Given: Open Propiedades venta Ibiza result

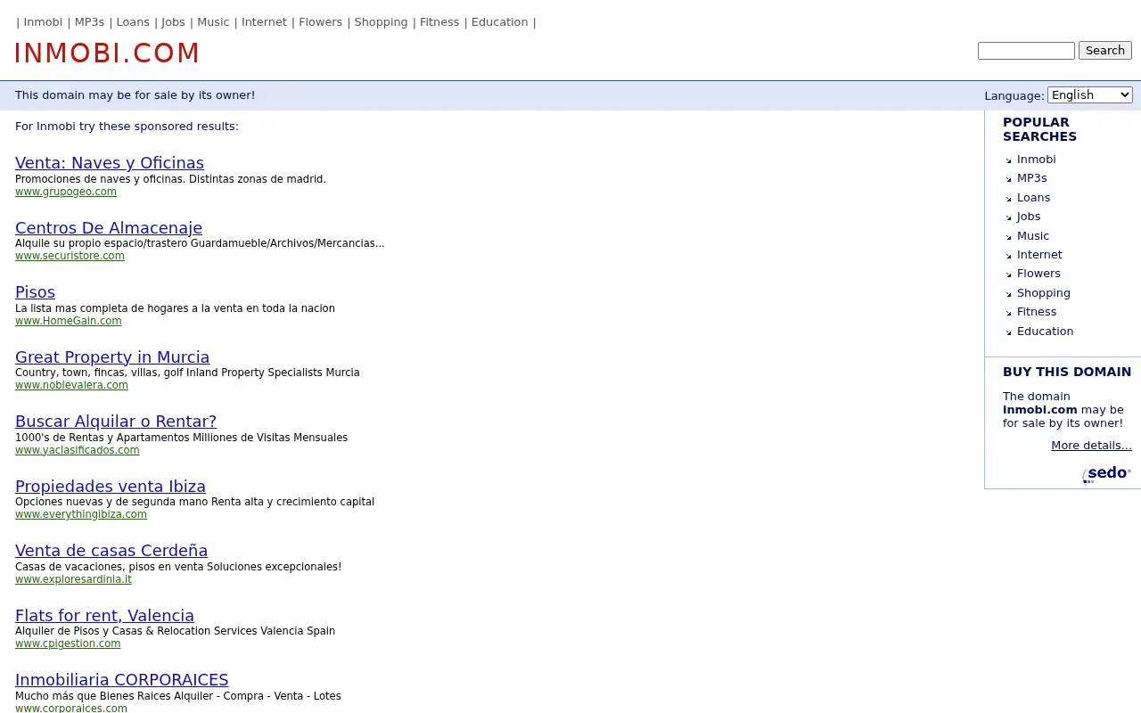Looking at the screenshot, I should [111, 487].
